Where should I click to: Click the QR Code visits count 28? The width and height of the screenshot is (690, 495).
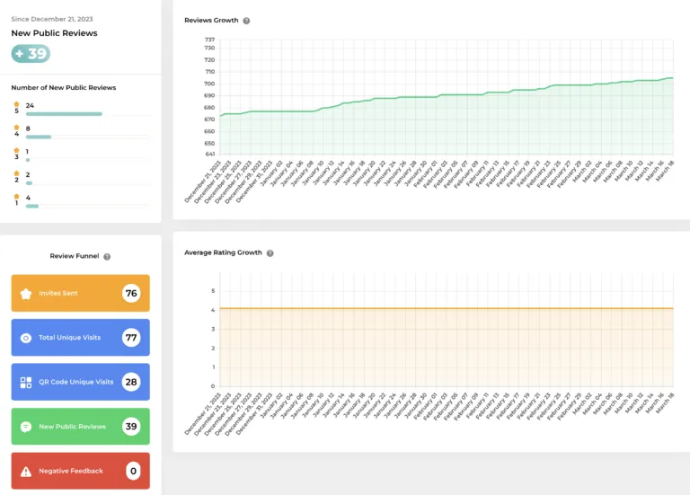coord(131,382)
